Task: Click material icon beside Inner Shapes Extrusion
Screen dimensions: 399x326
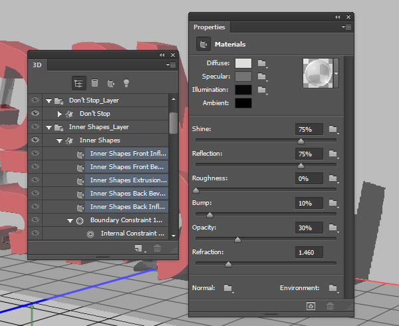Action: coord(80,181)
